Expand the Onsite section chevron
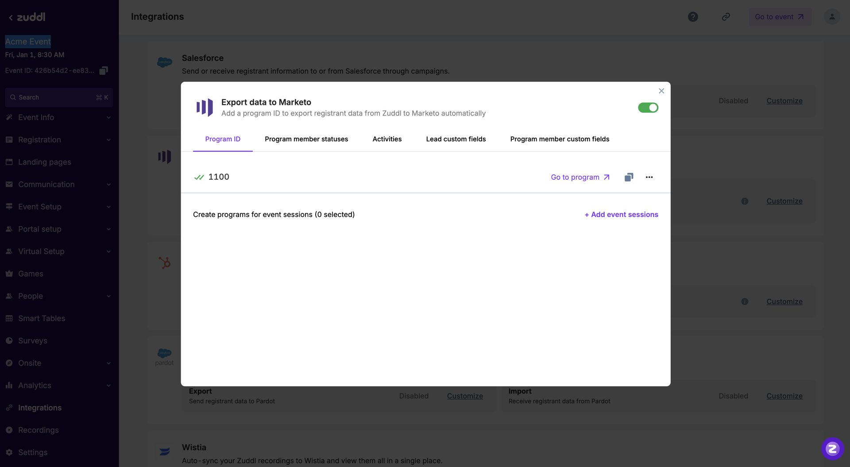Viewport: 850px width, 467px height. point(108,363)
